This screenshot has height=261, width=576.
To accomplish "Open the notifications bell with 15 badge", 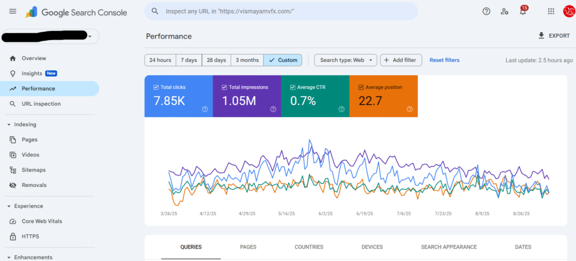I will (x=523, y=11).
